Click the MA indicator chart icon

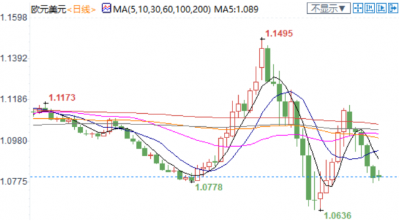click(106, 8)
